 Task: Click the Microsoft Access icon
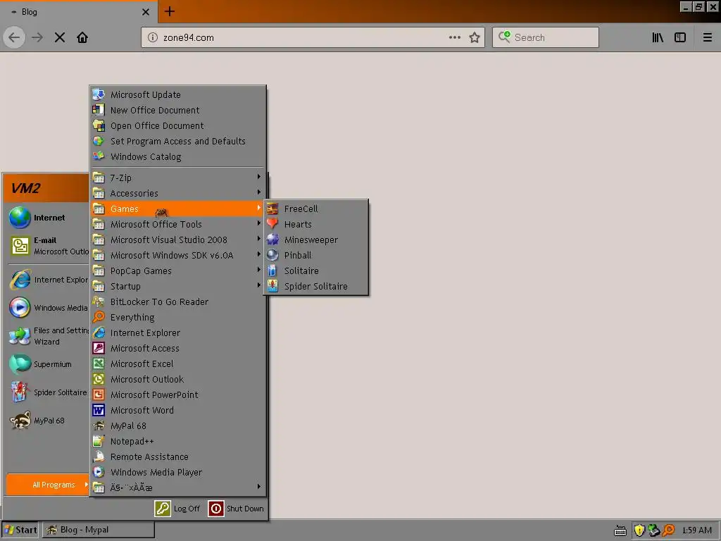[x=99, y=348]
